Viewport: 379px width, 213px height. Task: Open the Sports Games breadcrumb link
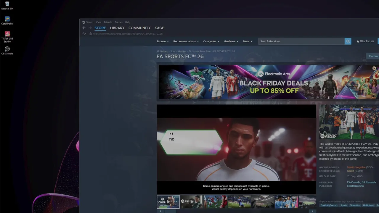pos(178,51)
